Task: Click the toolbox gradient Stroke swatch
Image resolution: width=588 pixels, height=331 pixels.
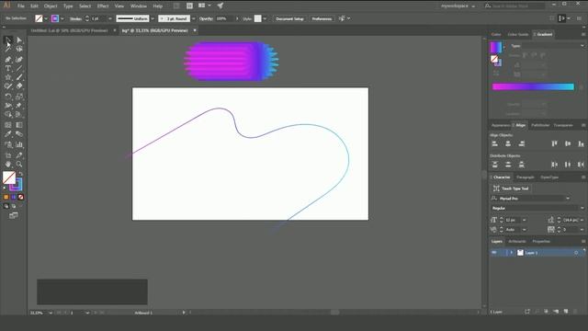Action: pyautogui.click(x=17, y=186)
